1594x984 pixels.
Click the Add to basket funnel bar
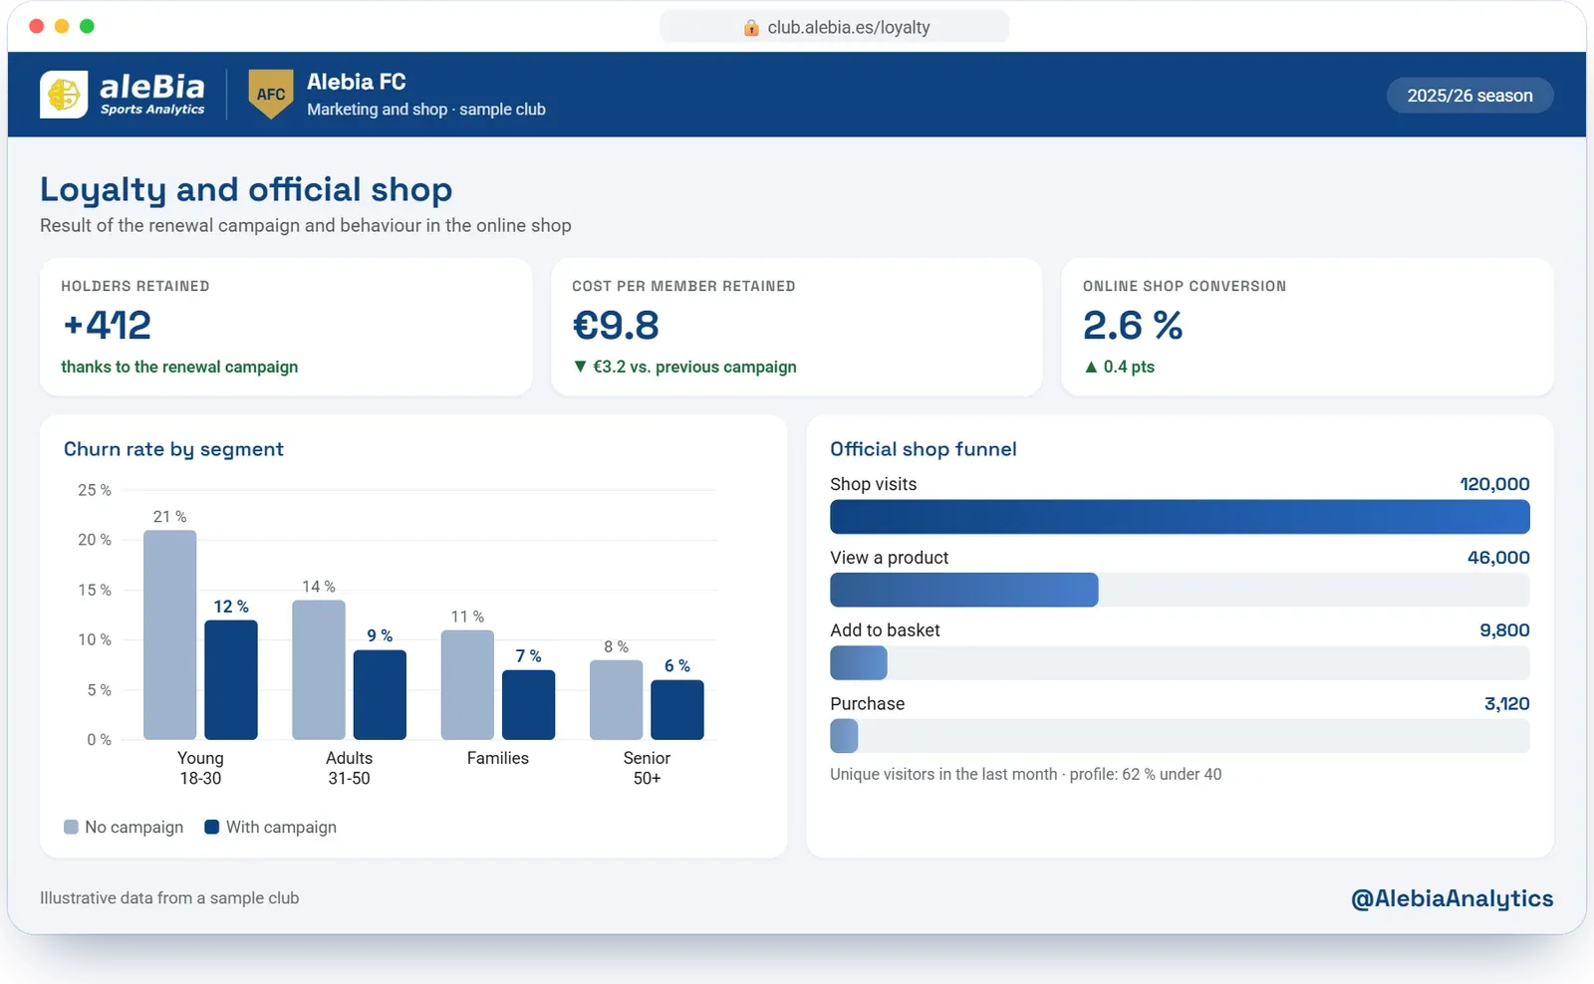[x=859, y=663]
